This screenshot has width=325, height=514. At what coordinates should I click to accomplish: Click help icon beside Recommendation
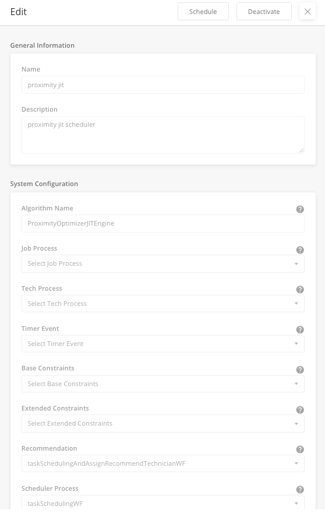coord(300,449)
